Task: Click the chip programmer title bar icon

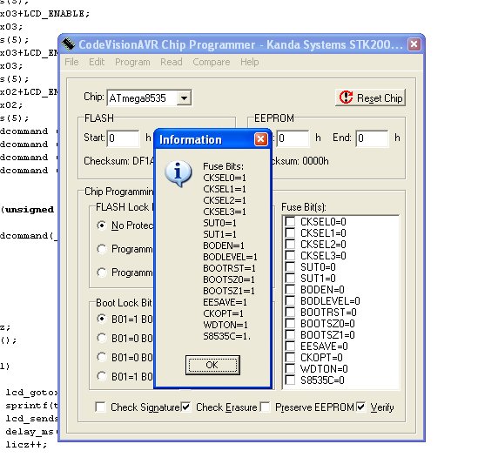Action: [68, 44]
